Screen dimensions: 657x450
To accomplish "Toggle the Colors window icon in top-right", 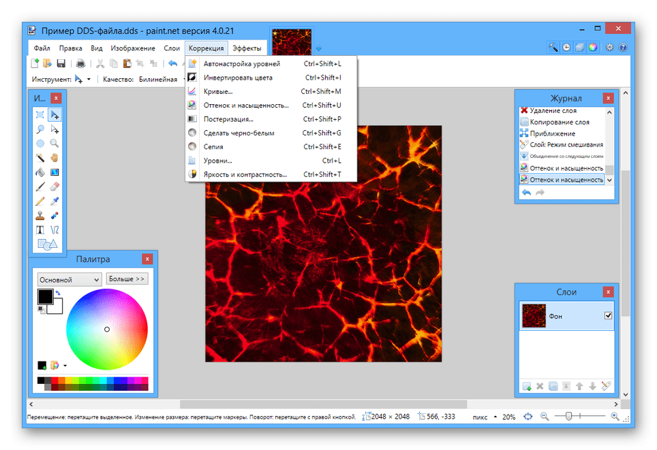I will coord(593,48).
